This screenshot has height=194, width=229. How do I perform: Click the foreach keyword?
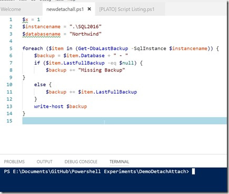pos(33,48)
